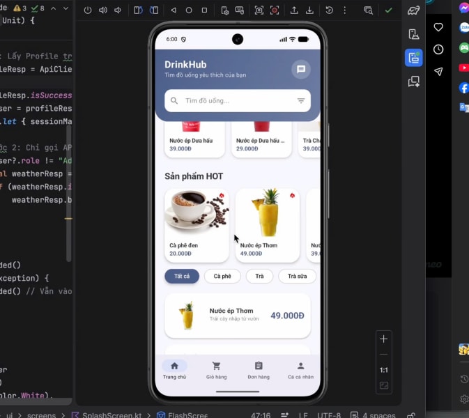Select the Tất cả category chip
The height and width of the screenshot is (418, 469).
tap(182, 276)
